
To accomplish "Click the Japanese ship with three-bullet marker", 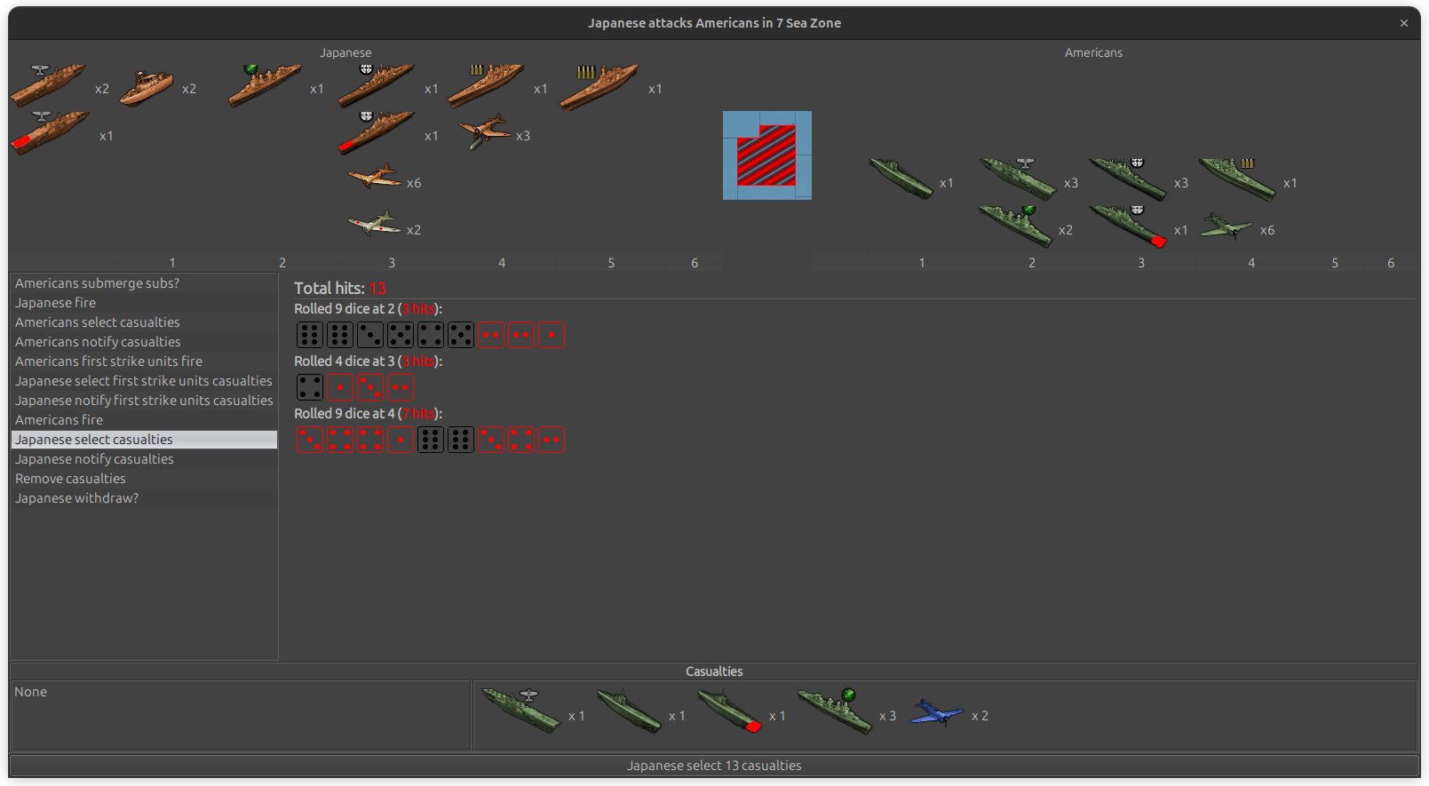I will pos(486,85).
